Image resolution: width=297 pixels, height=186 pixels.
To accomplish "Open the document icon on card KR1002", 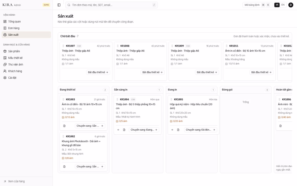I will [x=65, y=167].
